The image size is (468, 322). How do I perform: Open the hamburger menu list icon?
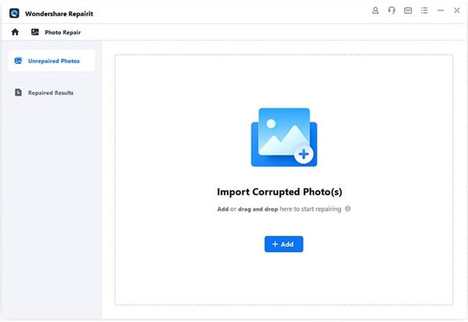[424, 11]
